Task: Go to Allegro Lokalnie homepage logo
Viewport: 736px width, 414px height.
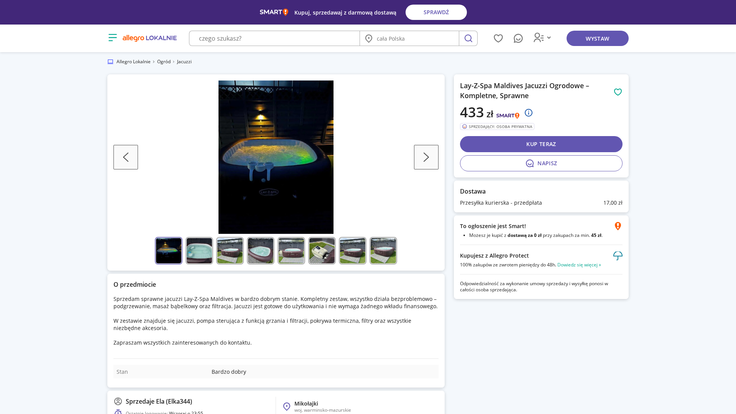Action: (149, 38)
